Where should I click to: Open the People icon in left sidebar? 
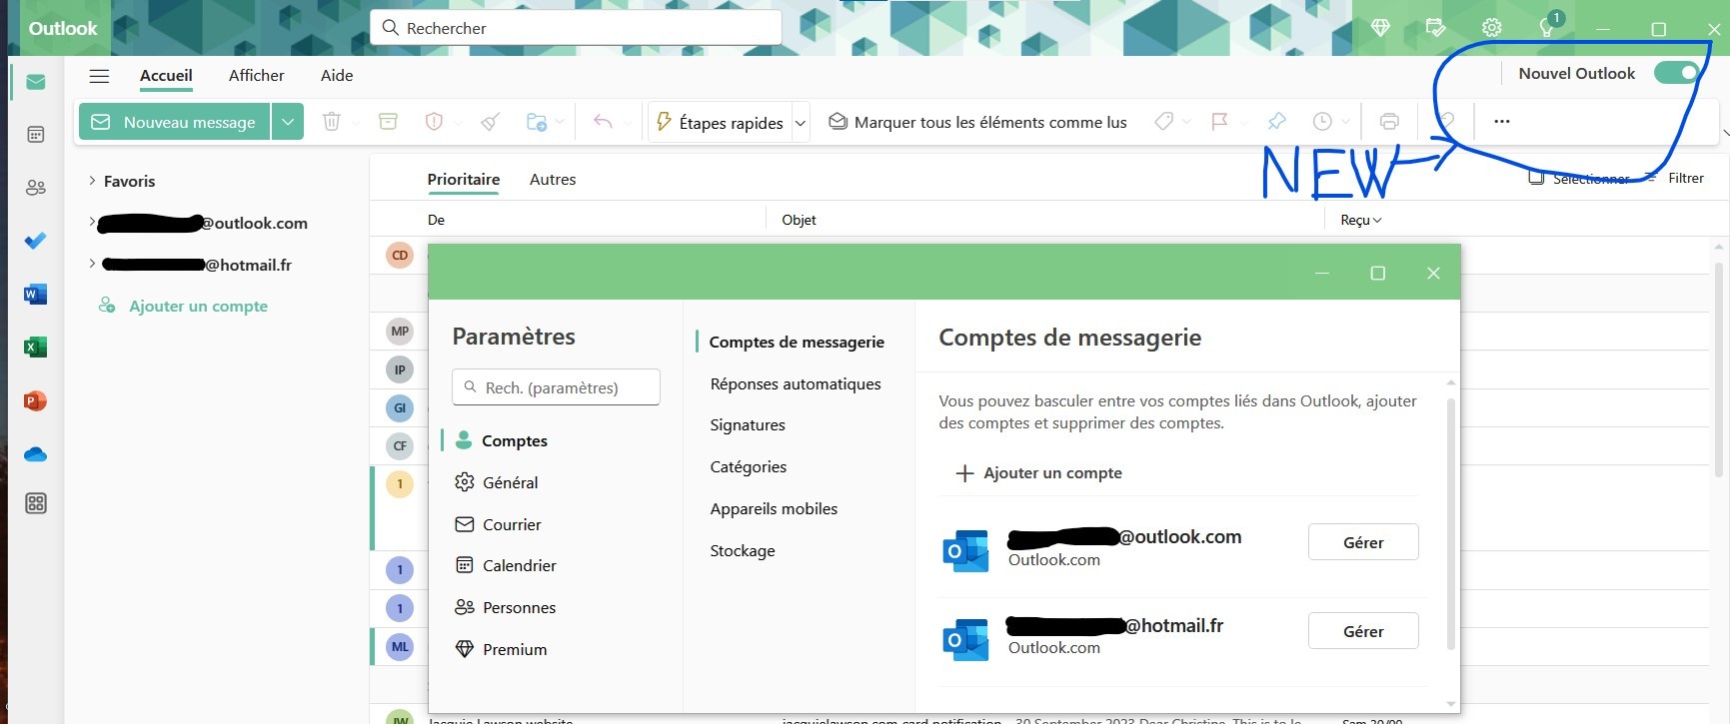(36, 188)
